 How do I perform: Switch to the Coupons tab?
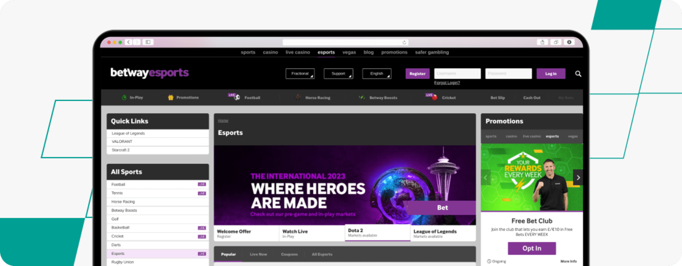coord(289,254)
